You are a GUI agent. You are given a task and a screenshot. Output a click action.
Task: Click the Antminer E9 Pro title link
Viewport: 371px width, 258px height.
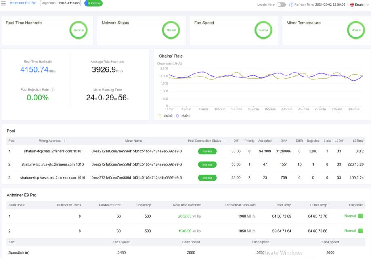(x=23, y=3)
